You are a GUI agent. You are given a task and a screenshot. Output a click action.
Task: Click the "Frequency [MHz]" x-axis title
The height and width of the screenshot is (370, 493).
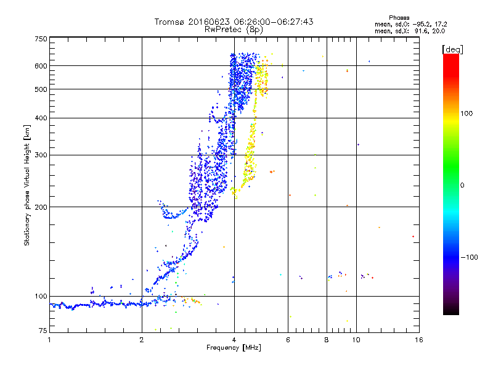click(234, 348)
